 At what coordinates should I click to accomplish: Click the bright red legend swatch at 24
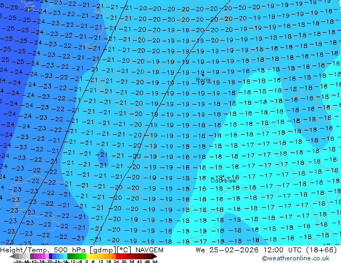(x=118, y=256)
